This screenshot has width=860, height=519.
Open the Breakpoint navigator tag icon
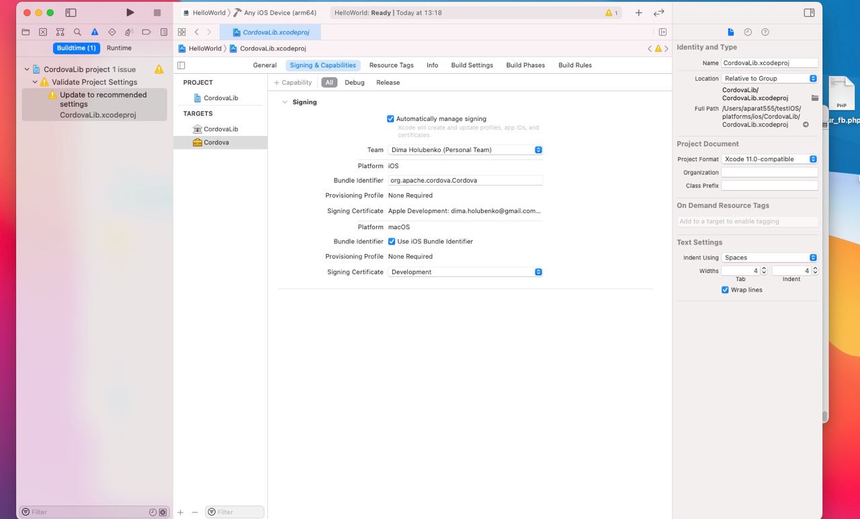click(146, 32)
